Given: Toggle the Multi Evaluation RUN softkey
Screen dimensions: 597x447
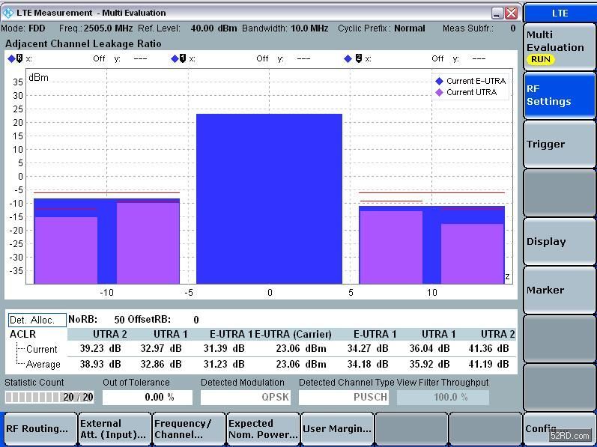Looking at the screenshot, I should tap(560, 46).
